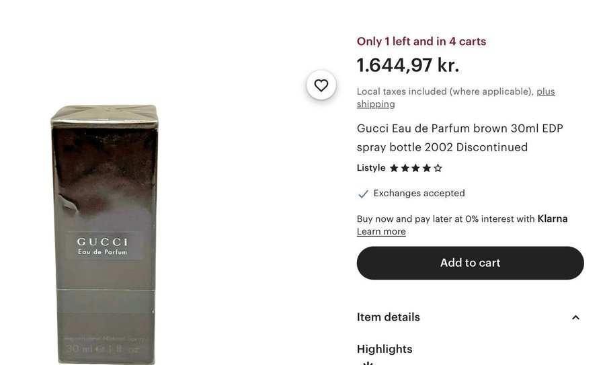The width and height of the screenshot is (605, 365).
Task: Collapse Item details using the chevron arrow
Action: [575, 317]
